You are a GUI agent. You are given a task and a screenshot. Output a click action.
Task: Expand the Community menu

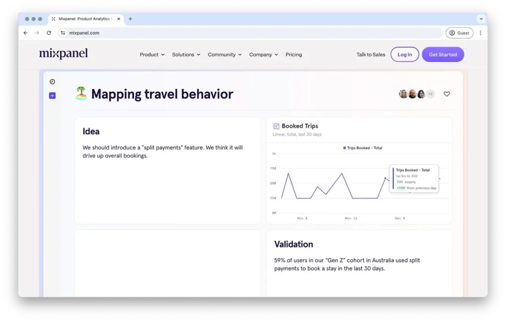coord(225,54)
